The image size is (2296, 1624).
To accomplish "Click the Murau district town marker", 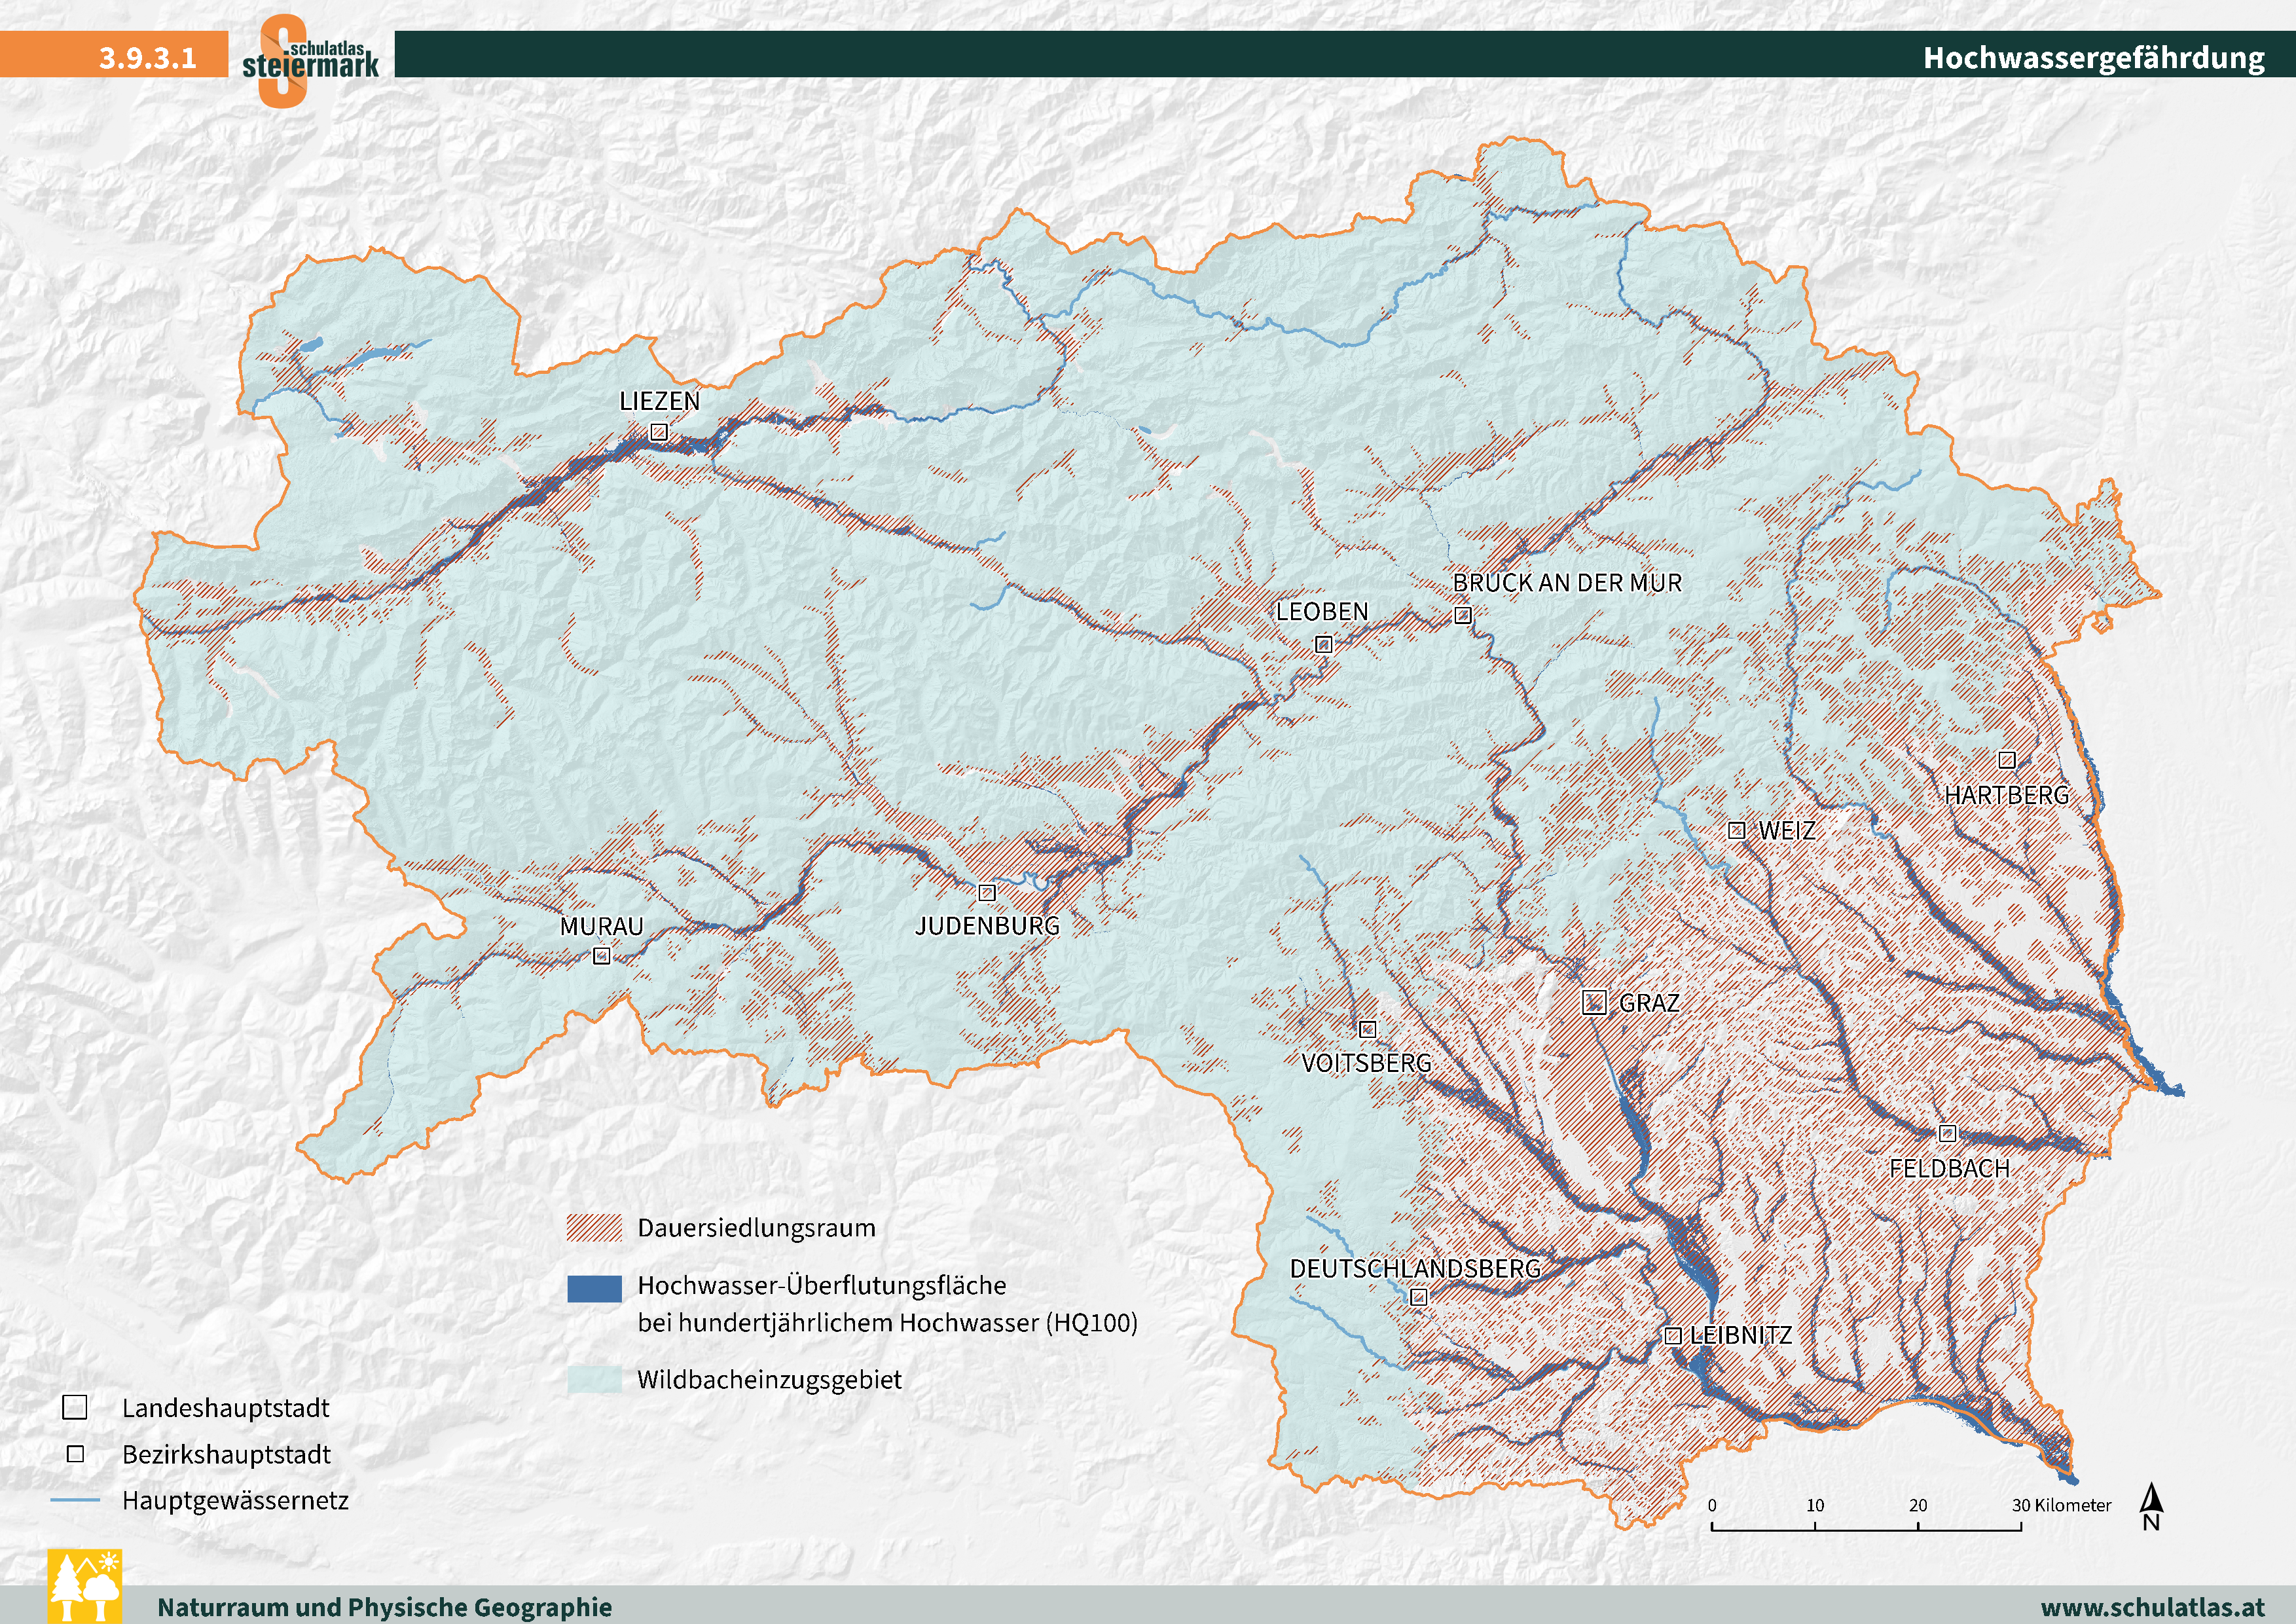I will tap(601, 956).
